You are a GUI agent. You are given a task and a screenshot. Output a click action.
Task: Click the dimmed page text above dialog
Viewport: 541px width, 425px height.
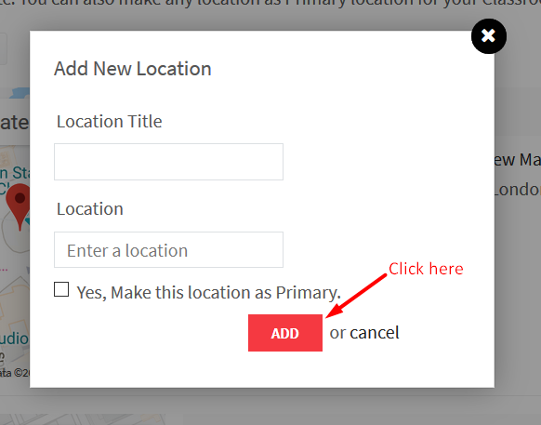tap(270, 4)
